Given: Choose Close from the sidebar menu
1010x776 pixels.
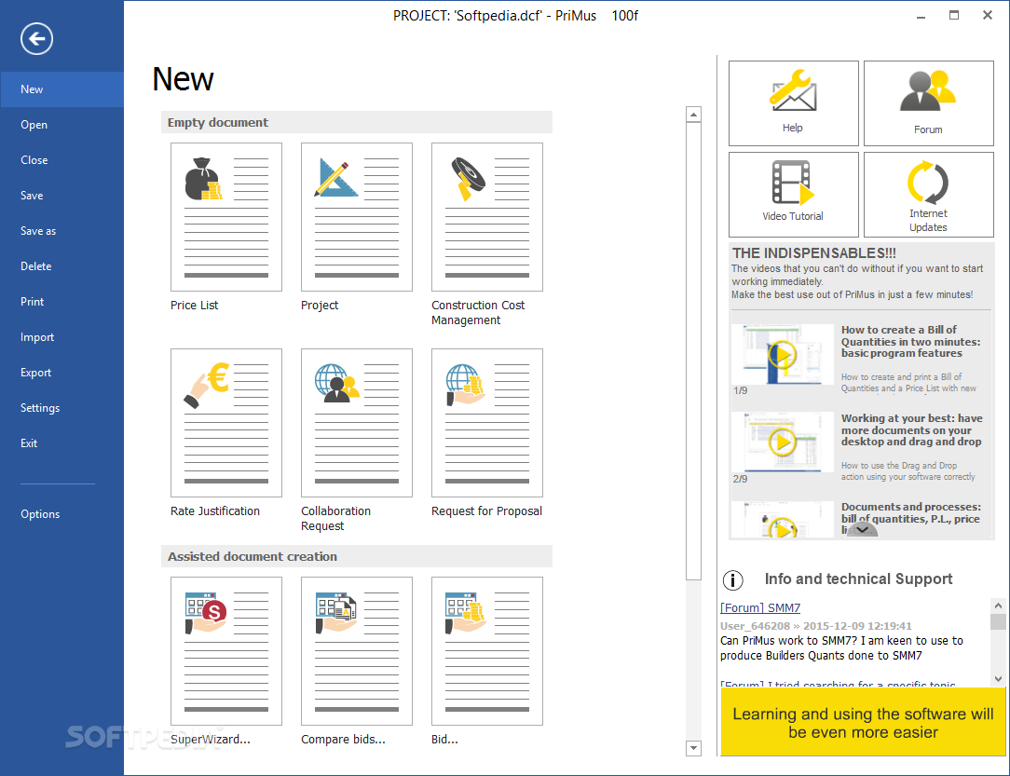Looking at the screenshot, I should [61, 160].
